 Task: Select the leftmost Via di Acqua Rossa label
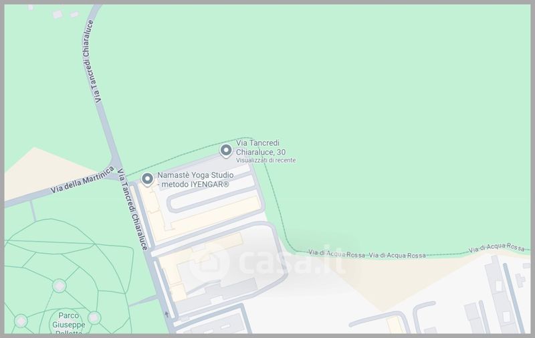point(336,253)
